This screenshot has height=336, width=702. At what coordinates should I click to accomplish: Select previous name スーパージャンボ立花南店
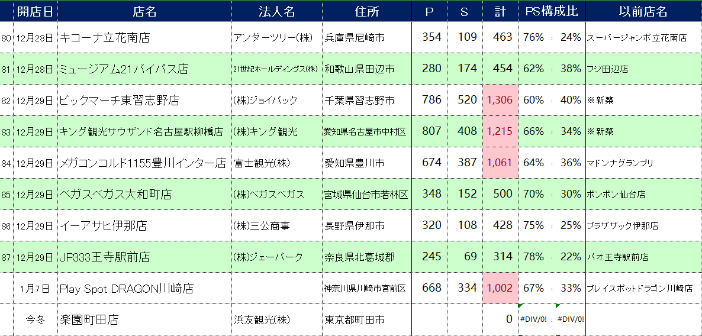click(637, 38)
